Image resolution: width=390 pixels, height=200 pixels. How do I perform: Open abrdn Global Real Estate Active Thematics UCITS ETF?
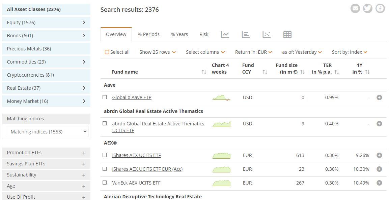pyautogui.click(x=158, y=127)
